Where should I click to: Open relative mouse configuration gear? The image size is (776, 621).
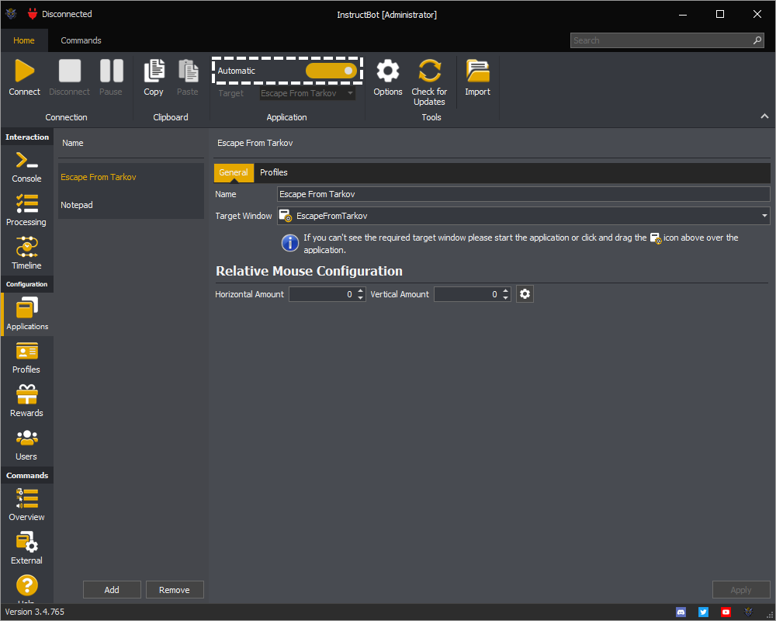click(525, 294)
